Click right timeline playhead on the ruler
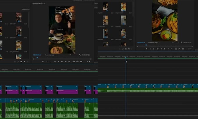Screen dimensions: 198x119 point(126,58)
